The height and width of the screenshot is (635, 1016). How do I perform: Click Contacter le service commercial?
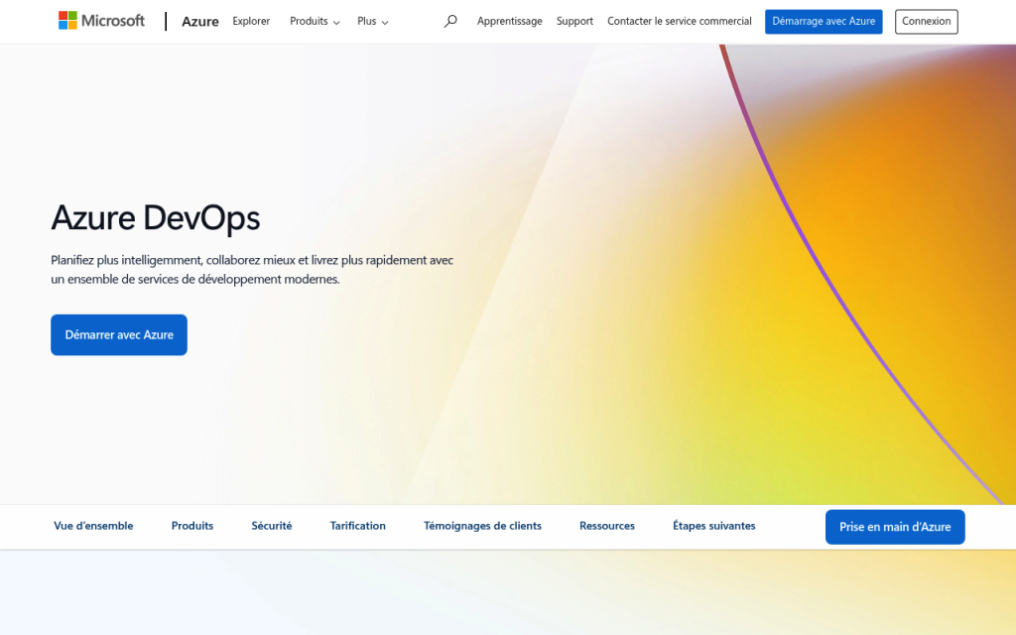click(679, 22)
